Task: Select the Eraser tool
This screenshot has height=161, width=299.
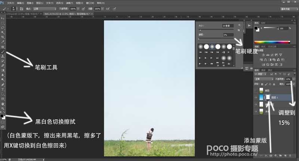Action: point(3,66)
